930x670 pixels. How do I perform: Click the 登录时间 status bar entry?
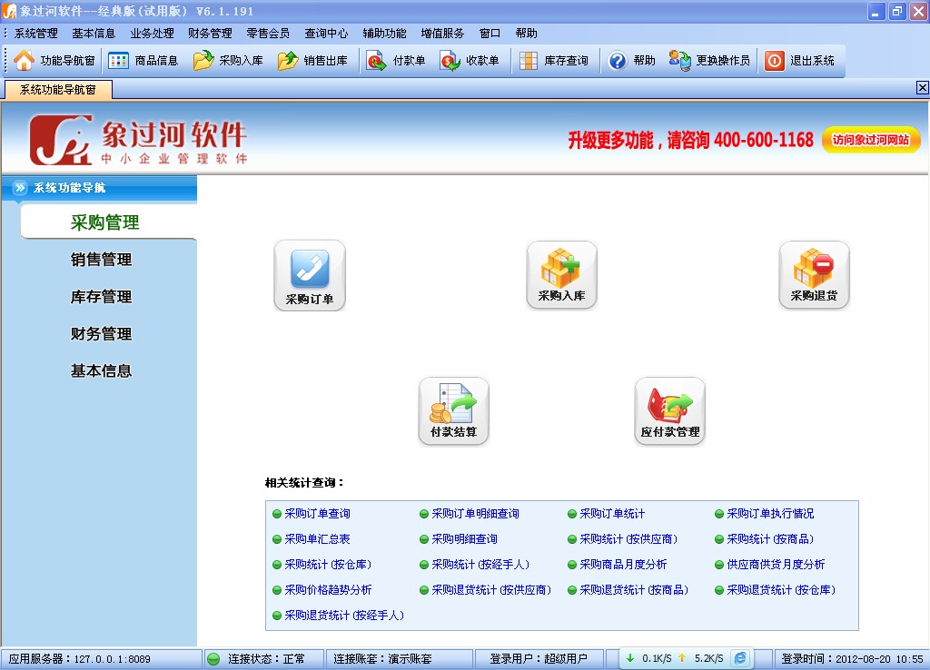tap(852, 659)
